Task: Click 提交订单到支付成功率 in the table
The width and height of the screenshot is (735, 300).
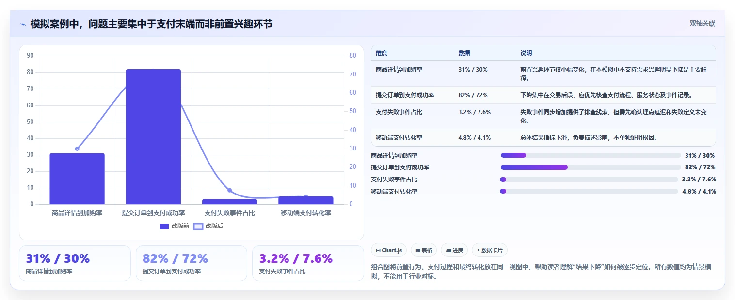Action: 405,95
